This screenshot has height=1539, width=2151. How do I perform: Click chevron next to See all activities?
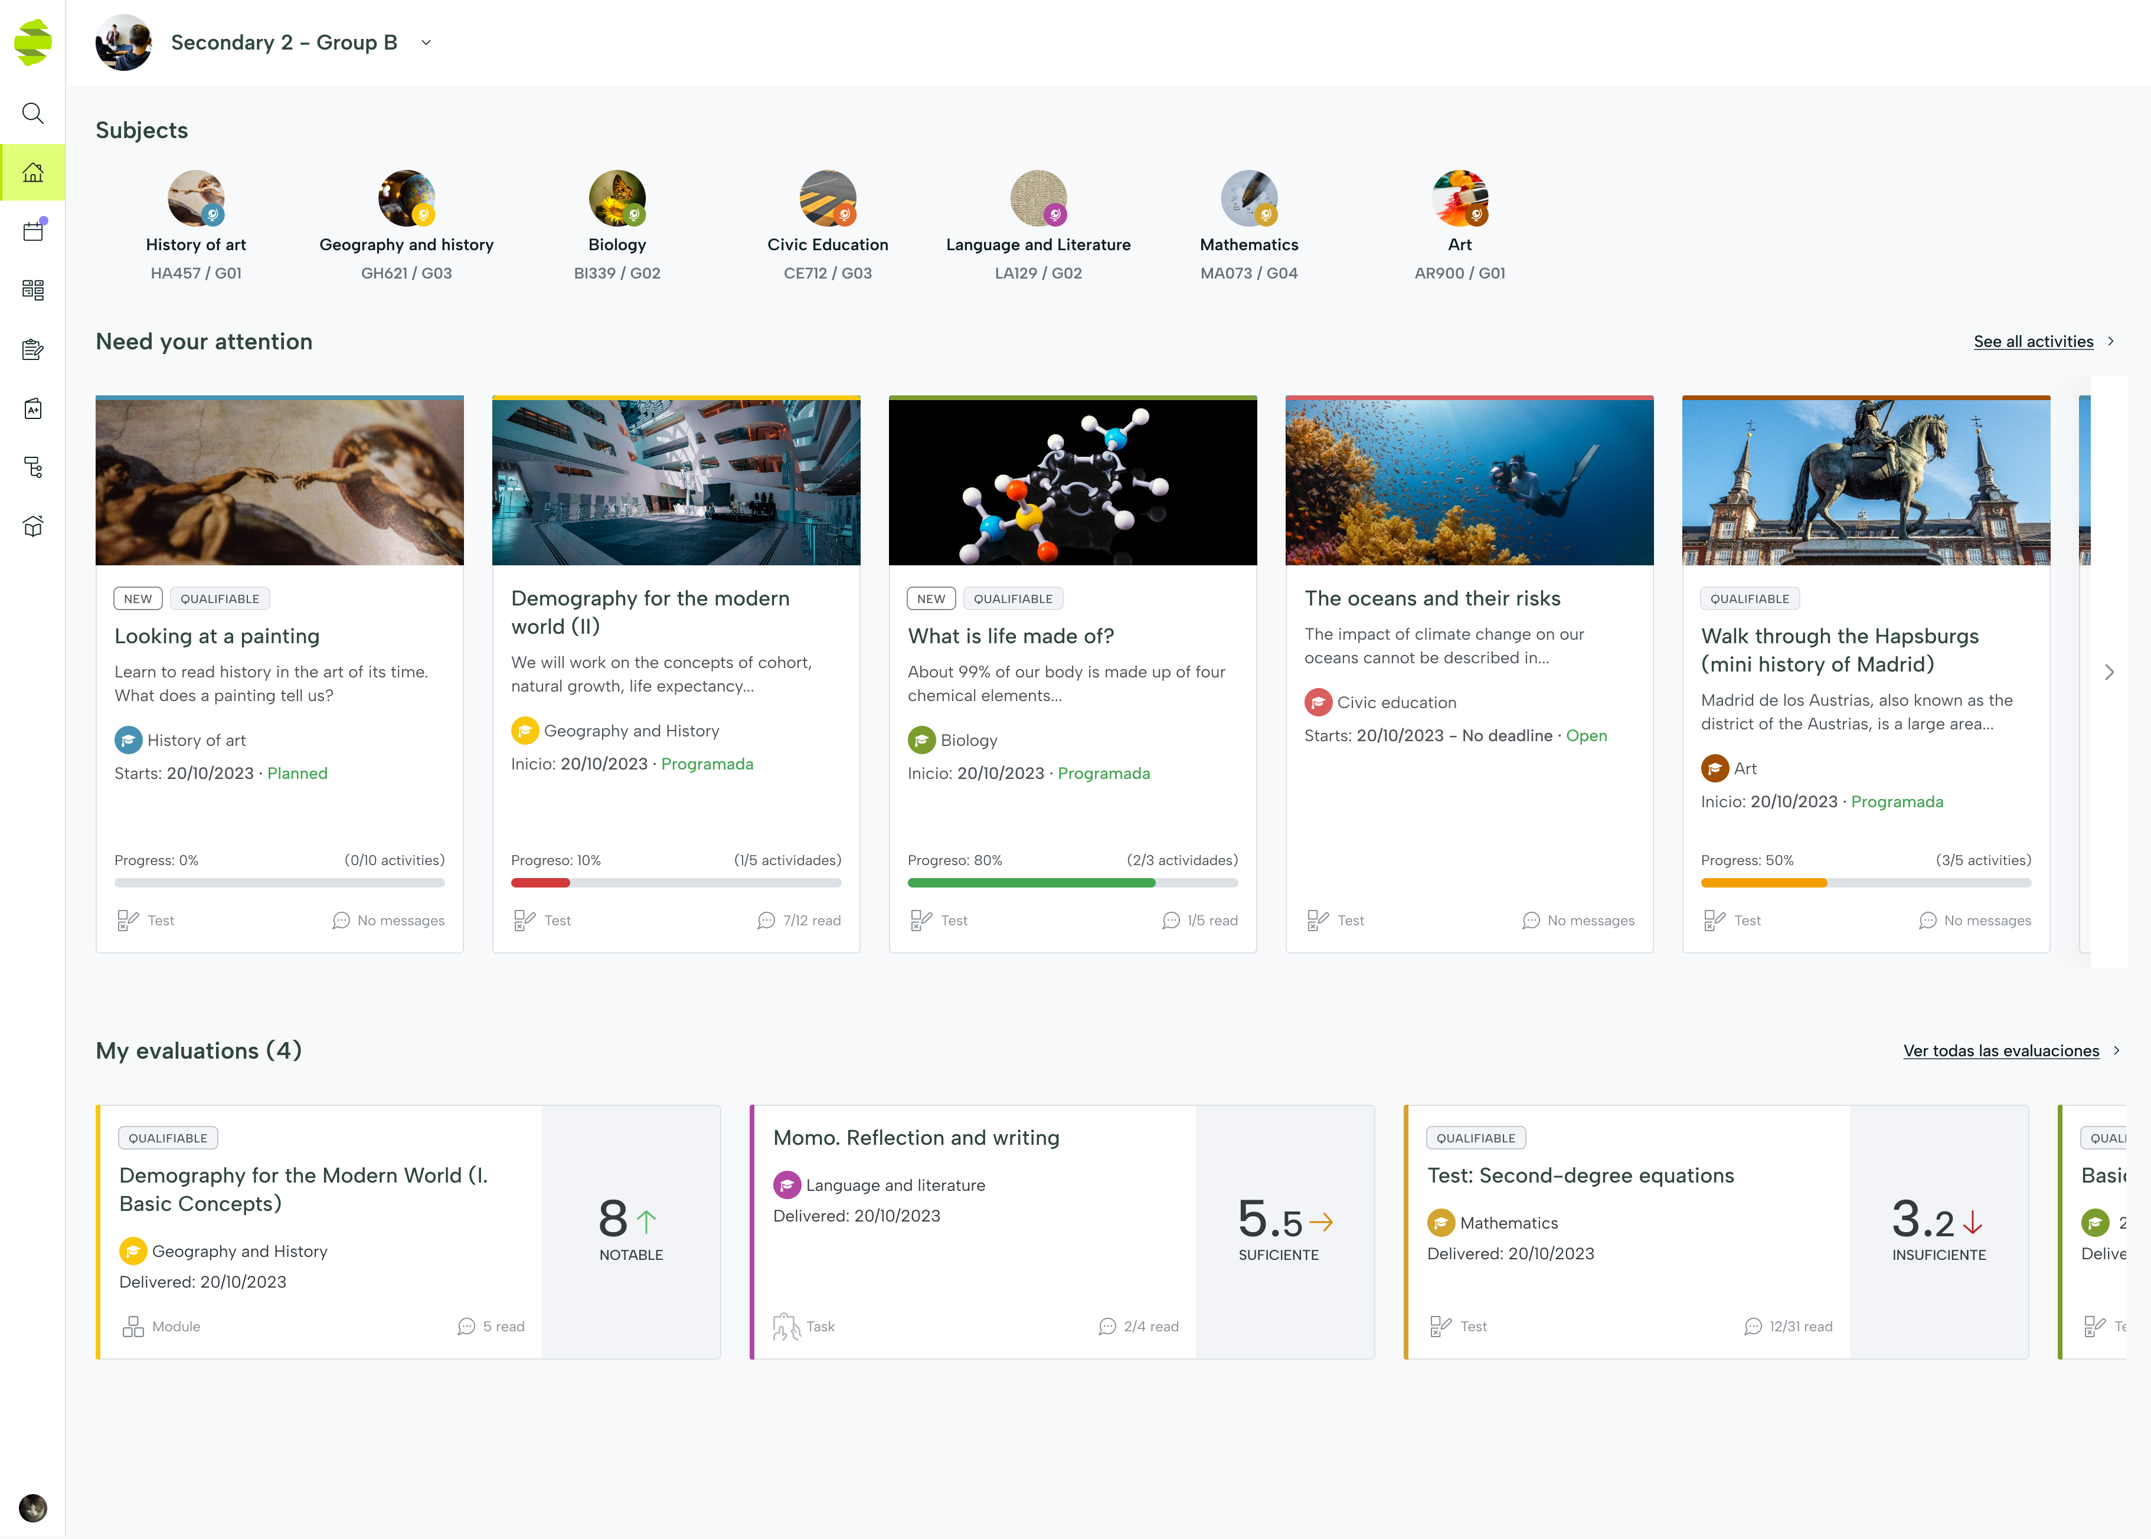point(2110,341)
